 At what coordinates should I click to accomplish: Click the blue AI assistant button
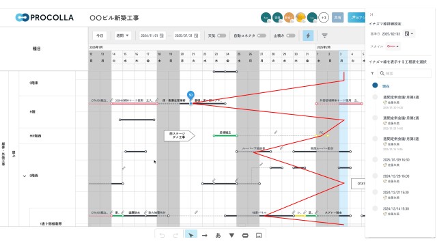point(356,18)
